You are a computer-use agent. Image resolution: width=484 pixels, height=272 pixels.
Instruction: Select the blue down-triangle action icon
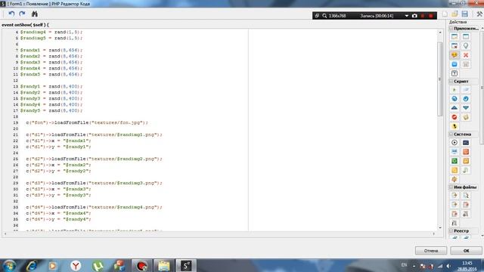point(466,108)
